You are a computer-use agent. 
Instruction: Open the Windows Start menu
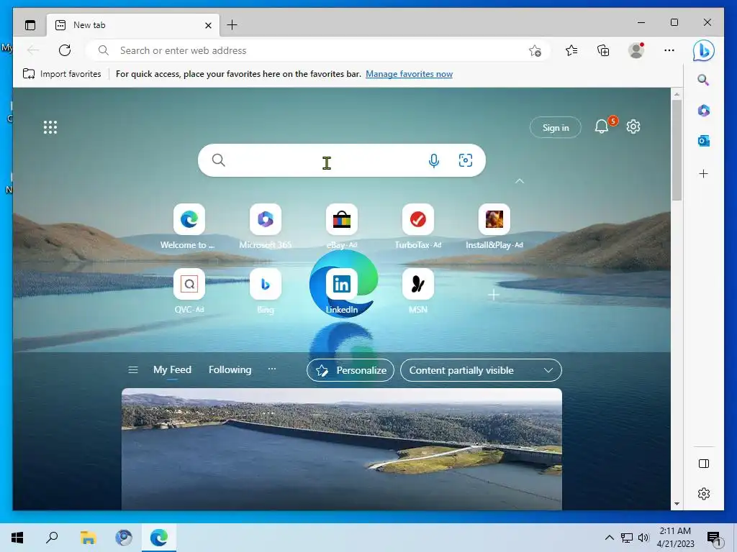click(x=17, y=538)
